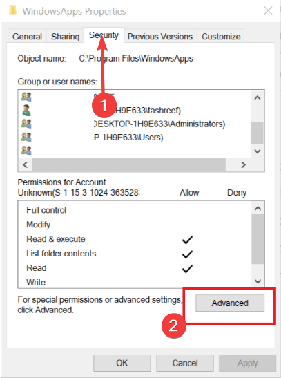Image resolution: width=281 pixels, height=378 pixels.
Task: Select the Security tab
Action: (104, 35)
